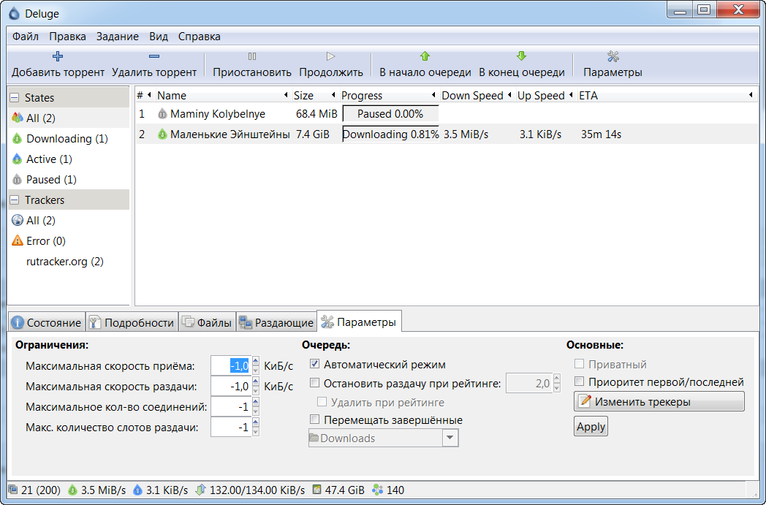The height and width of the screenshot is (505, 766).
Task: Open the Вид menu
Action: pos(159,36)
